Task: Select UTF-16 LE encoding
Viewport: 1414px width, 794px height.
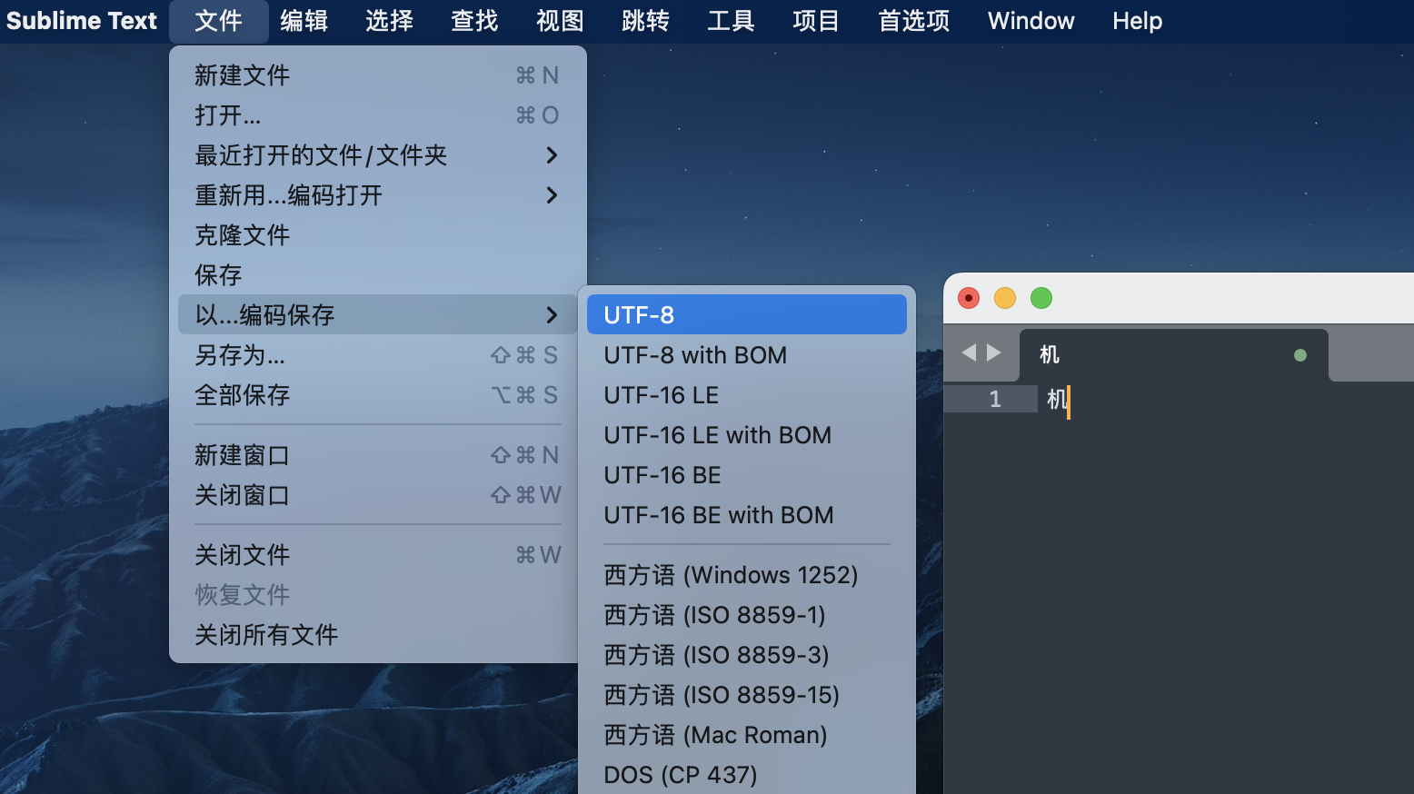Action: [x=747, y=395]
